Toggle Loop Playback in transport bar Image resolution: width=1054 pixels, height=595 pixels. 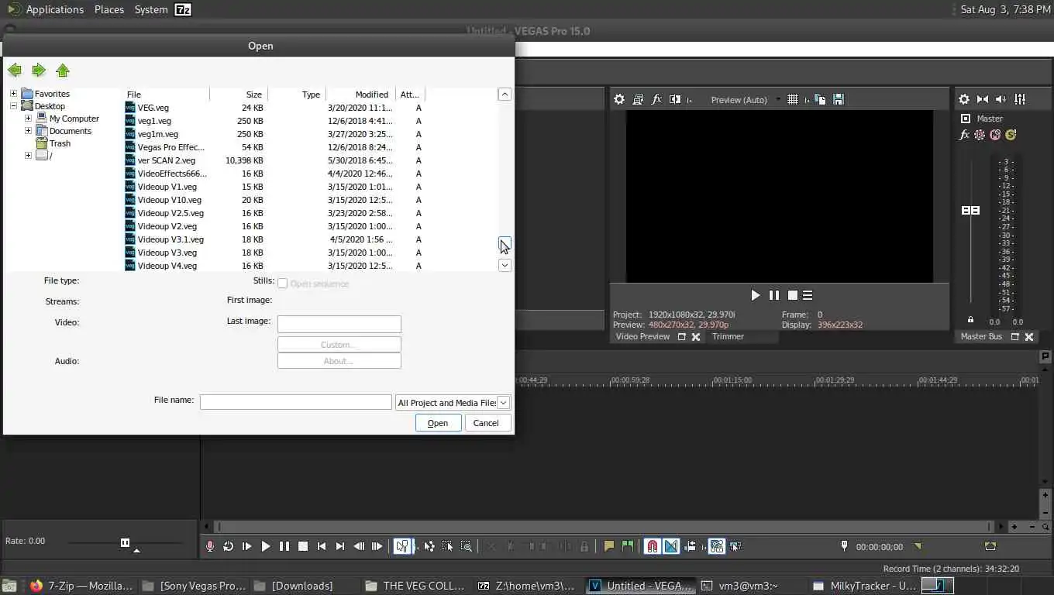click(x=228, y=546)
